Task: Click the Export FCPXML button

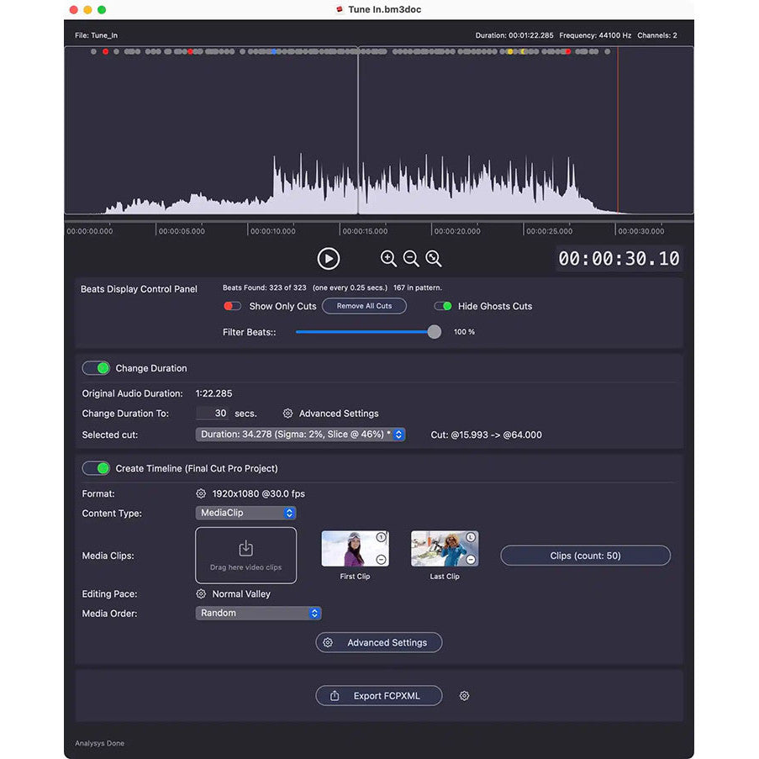Action: [379, 696]
